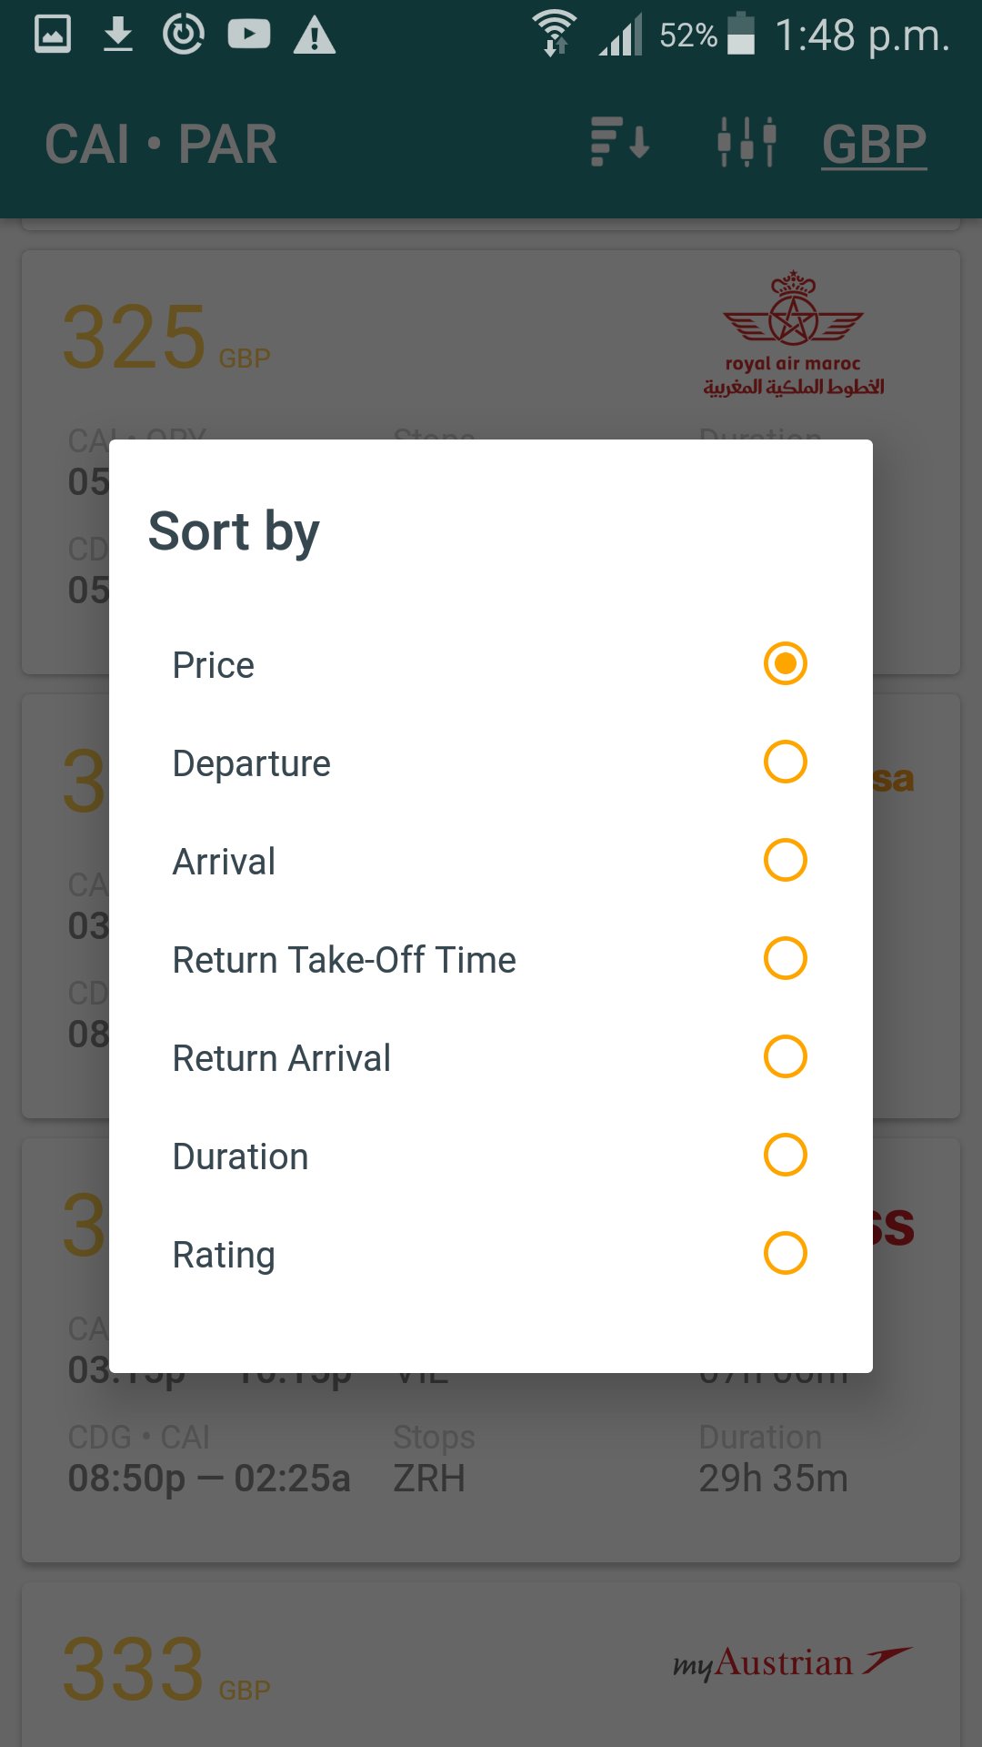Open the filter sliders icon

pos(747,143)
